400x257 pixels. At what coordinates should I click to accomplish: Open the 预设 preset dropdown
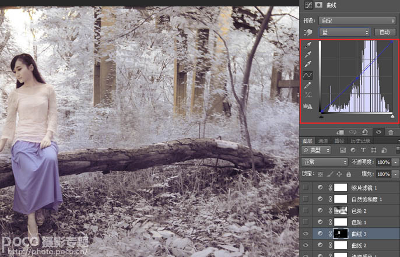point(357,20)
